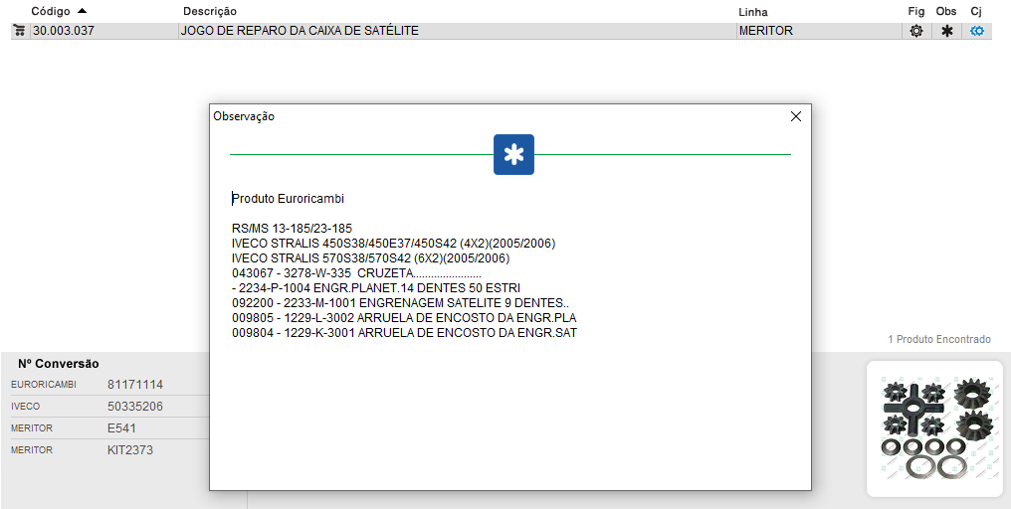Image resolution: width=1011 pixels, height=509 pixels.
Task: Sort by the Linha column header
Action: [x=752, y=11]
